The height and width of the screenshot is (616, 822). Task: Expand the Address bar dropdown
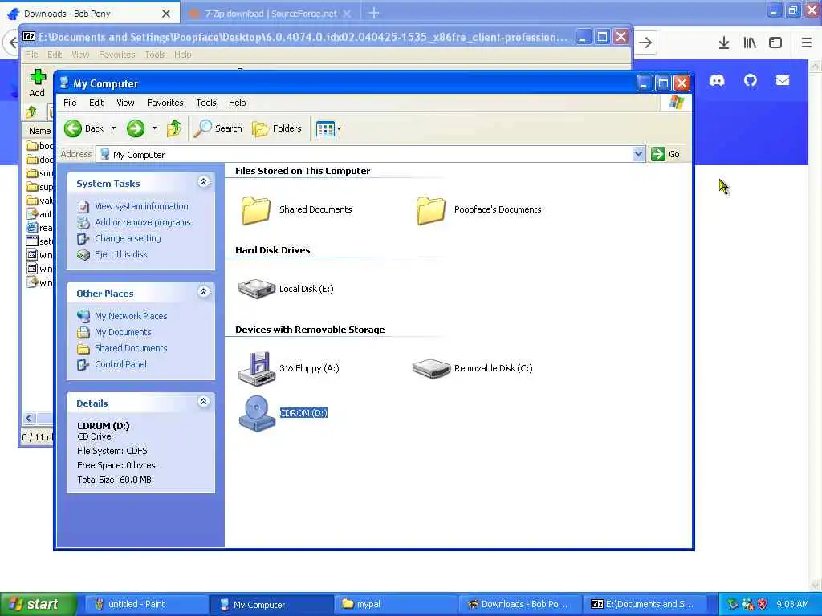[638, 154]
